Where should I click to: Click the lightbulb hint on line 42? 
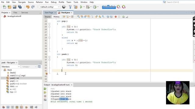(x=46, y=74)
